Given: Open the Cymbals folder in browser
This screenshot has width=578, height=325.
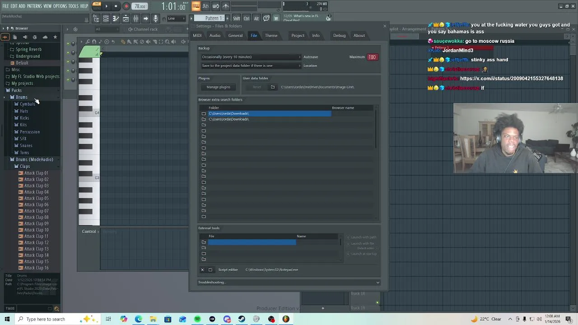Looking at the screenshot, I should click(27, 104).
